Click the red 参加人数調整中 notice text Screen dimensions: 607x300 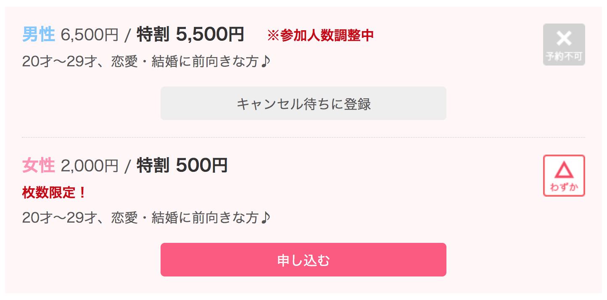[x=327, y=36]
